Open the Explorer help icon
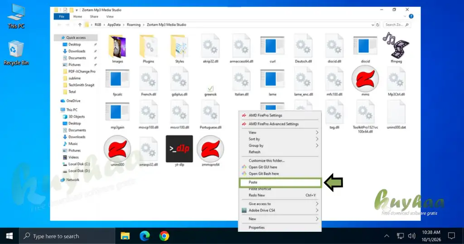This screenshot has height=244, width=464. click(x=411, y=17)
